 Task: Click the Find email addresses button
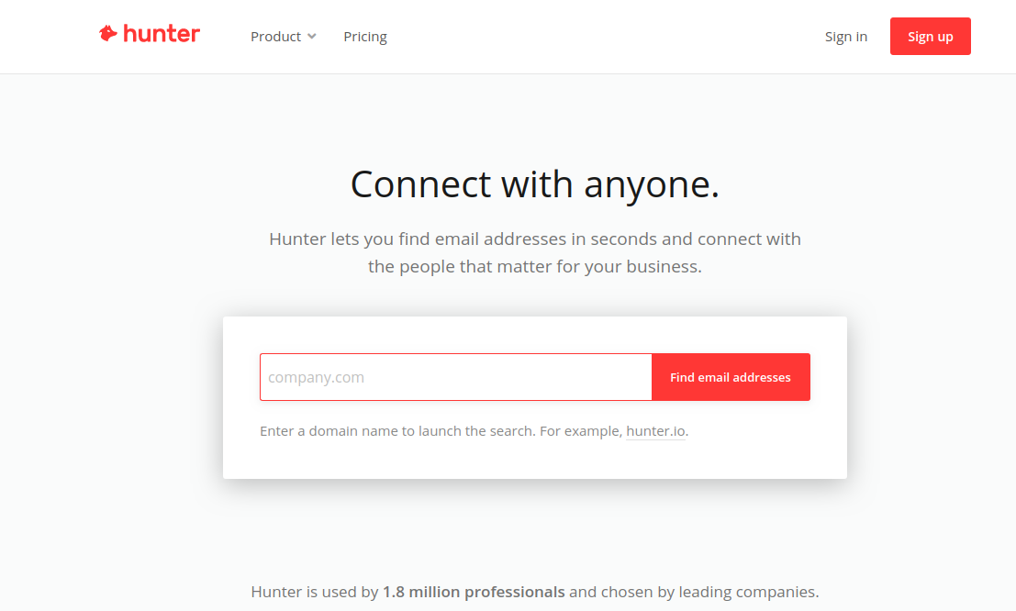pyautogui.click(x=731, y=377)
